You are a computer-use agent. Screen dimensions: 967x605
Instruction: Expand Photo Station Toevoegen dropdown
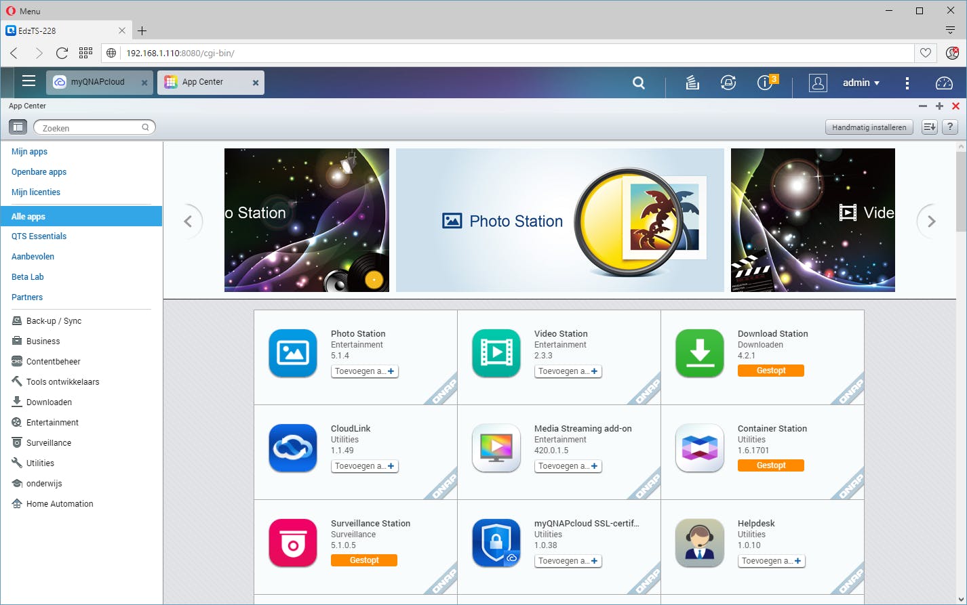point(365,371)
